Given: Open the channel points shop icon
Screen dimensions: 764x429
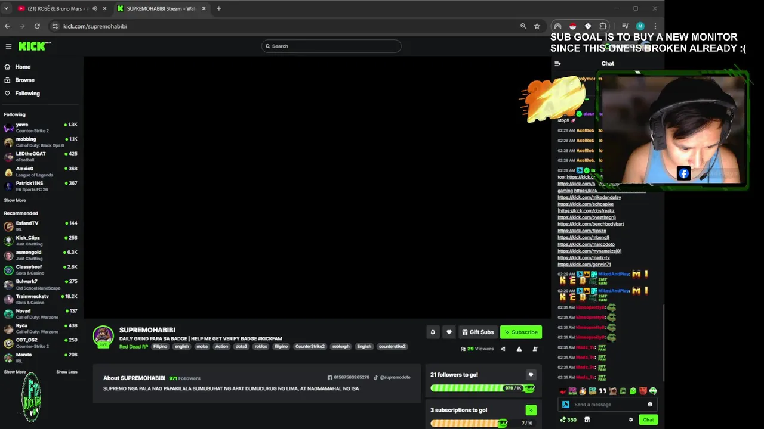Looking at the screenshot, I should coord(587,420).
